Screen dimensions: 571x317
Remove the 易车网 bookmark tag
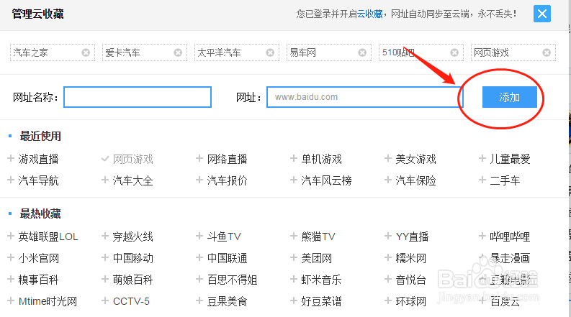[362, 52]
